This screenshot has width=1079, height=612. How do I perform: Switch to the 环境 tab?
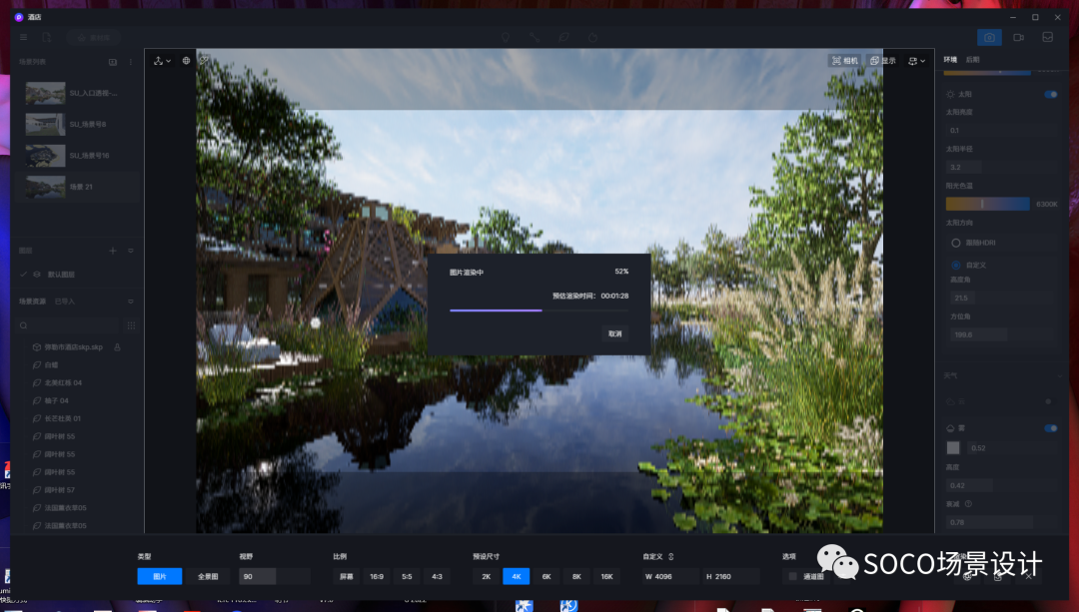tap(950, 60)
